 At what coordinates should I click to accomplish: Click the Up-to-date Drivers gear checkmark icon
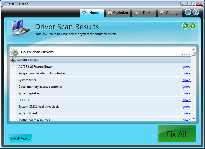[x=14, y=52]
